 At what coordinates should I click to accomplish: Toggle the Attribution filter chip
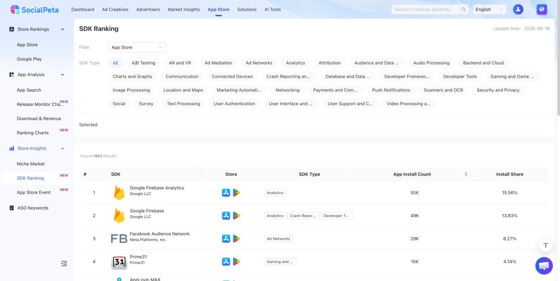(x=330, y=63)
